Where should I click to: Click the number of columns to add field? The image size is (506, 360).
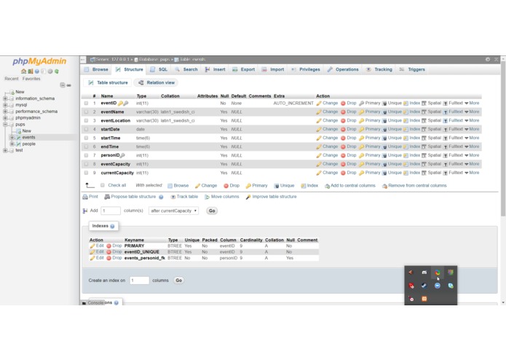[111, 211]
